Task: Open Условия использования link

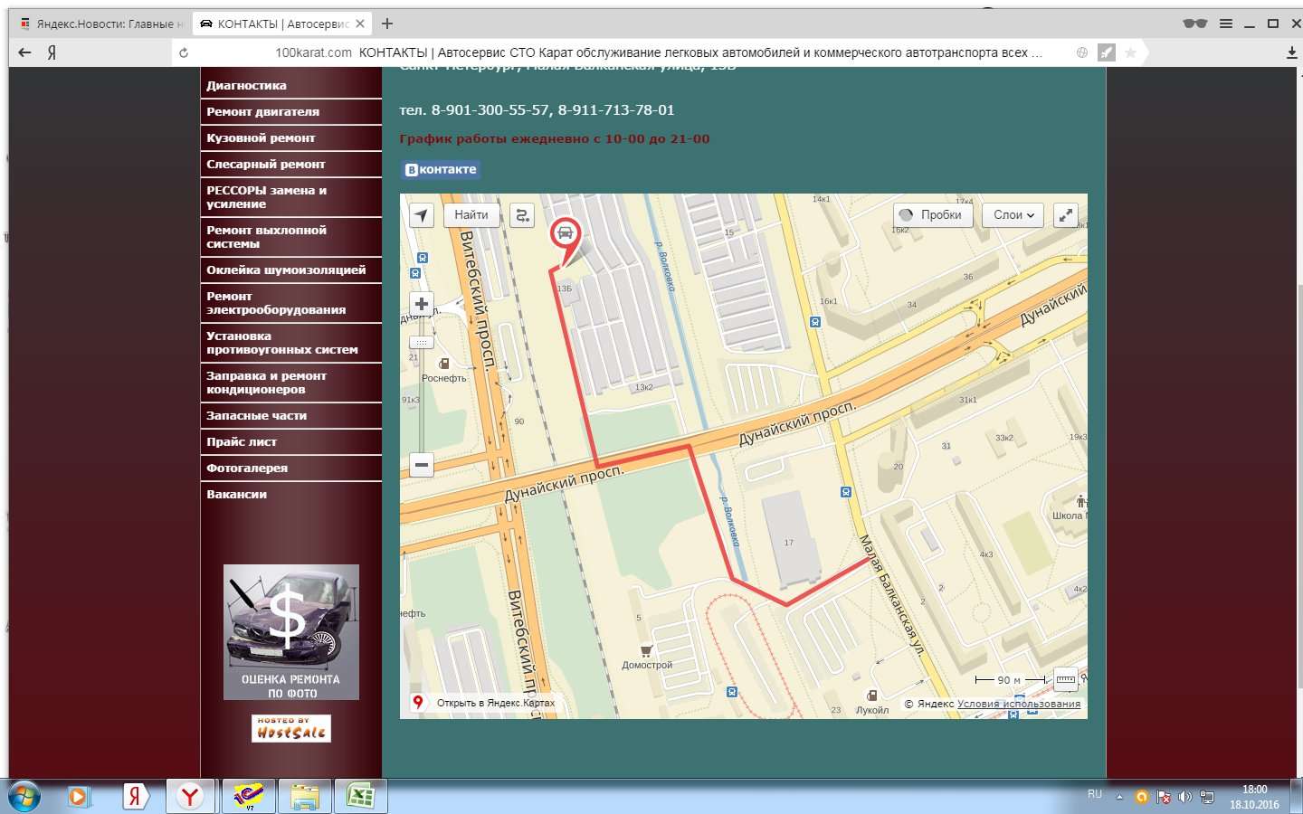Action: click(x=1019, y=704)
